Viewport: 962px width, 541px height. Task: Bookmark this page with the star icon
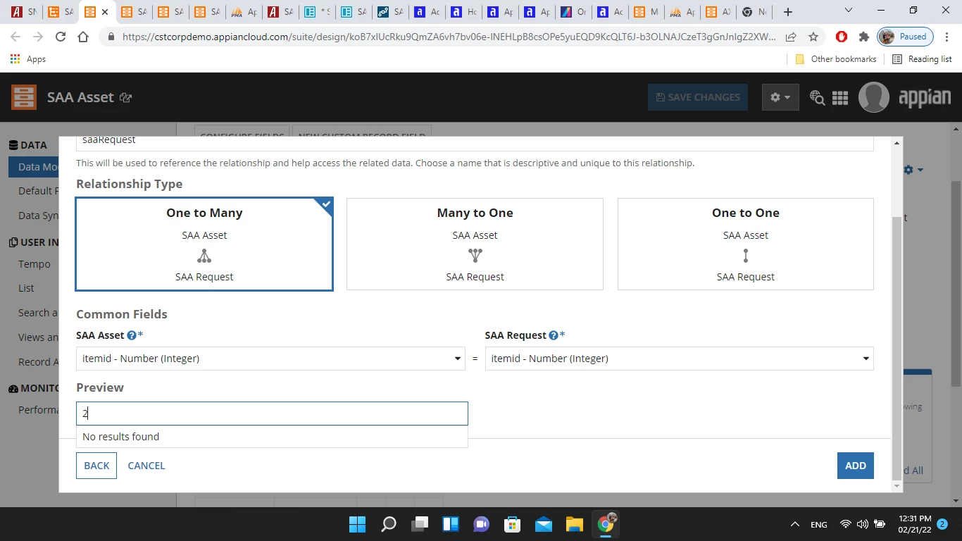pyautogui.click(x=813, y=37)
